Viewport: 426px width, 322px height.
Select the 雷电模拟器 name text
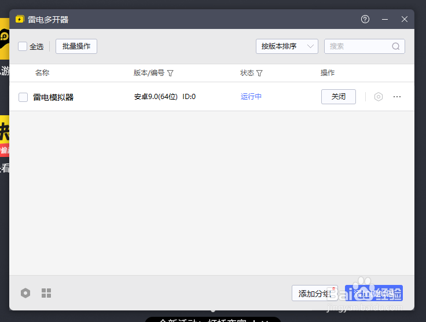[53, 97]
